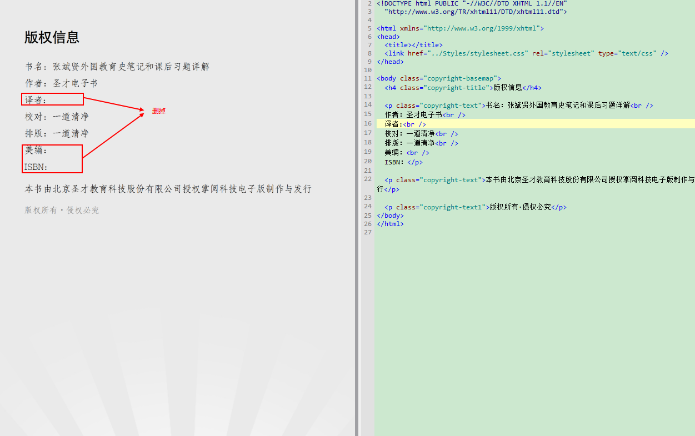695x436 pixels.
Task: Select the 作者：圣才电子书 preview line
Action: coord(61,83)
